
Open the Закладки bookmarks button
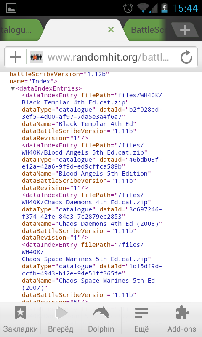tap(20, 320)
